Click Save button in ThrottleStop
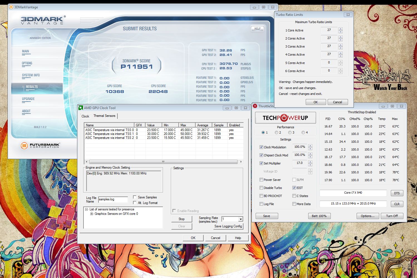The width and height of the screenshot is (417, 278). [x=267, y=216]
